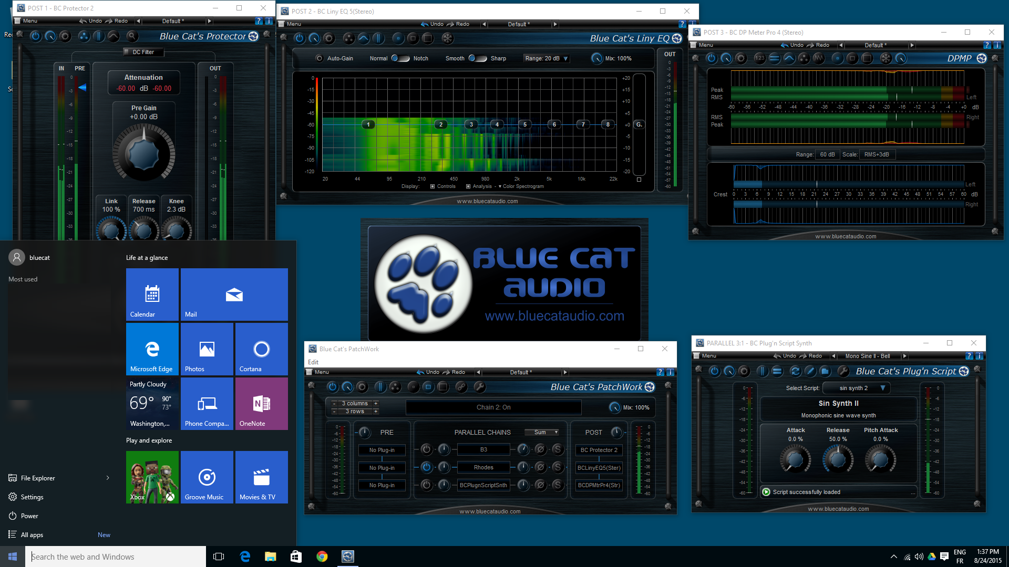Click Undo in PatchWork

(428, 372)
